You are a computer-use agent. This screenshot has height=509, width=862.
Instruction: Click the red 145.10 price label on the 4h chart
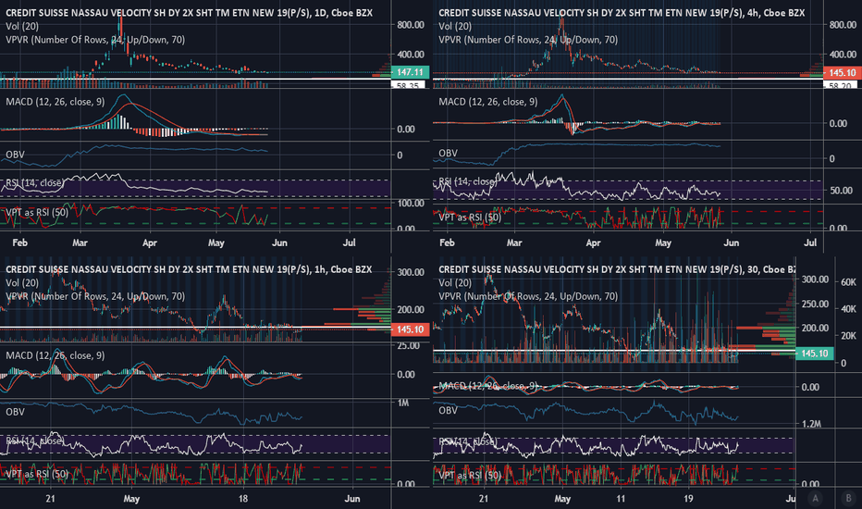843,72
